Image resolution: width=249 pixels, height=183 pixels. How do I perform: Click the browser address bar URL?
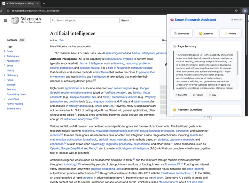tap(35, 11)
